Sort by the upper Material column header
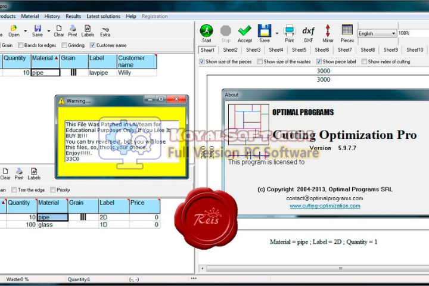The height and width of the screenshot is (286, 429). (x=45, y=61)
